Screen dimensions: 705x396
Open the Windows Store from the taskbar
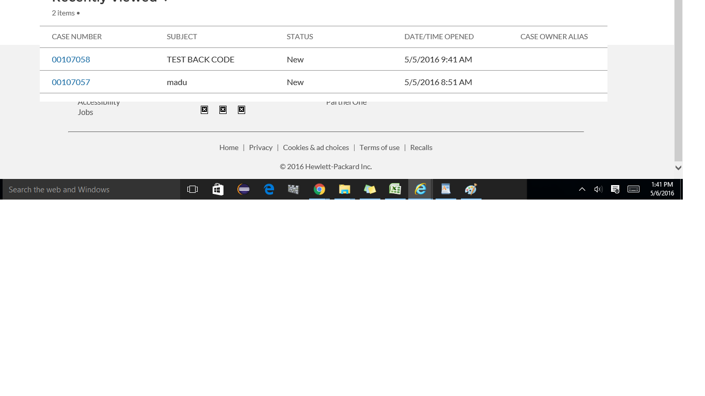click(218, 189)
